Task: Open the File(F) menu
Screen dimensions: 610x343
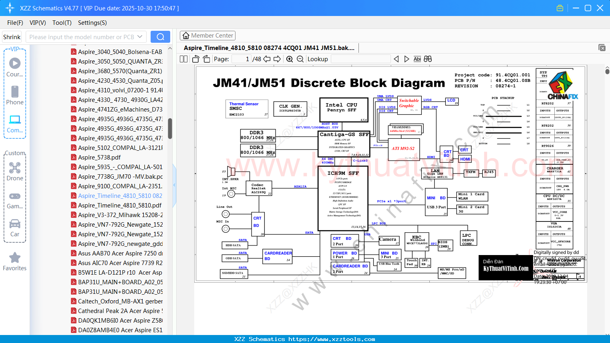Action: click(15, 23)
